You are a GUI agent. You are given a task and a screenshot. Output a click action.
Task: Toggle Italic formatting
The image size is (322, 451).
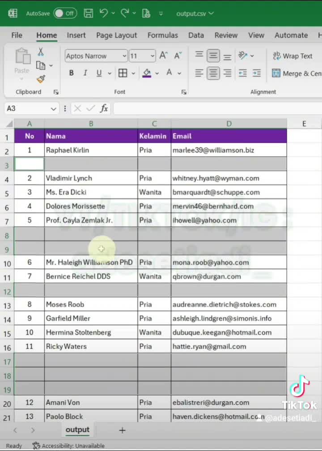click(x=85, y=73)
